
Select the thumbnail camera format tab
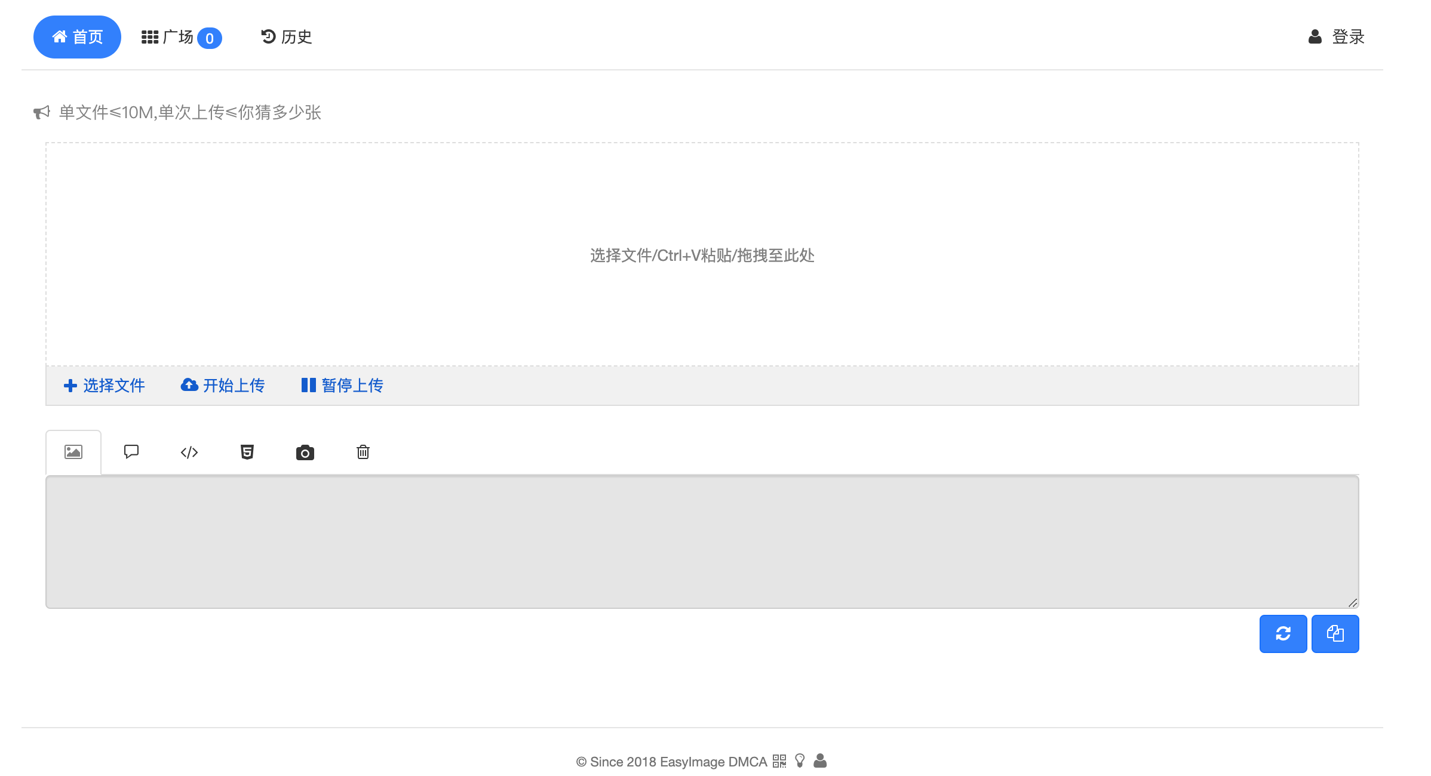pyautogui.click(x=305, y=452)
